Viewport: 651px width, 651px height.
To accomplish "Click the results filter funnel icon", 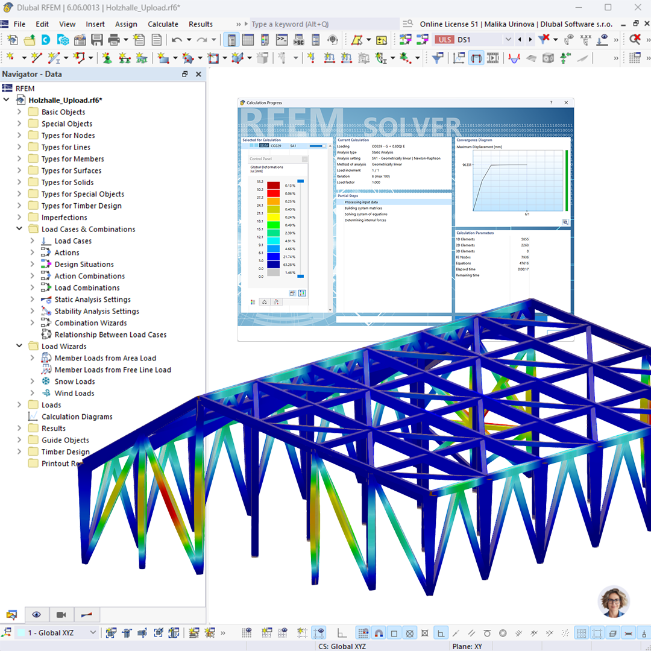I will (x=438, y=58).
